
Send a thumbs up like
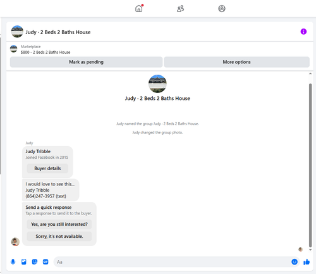pos(307,262)
